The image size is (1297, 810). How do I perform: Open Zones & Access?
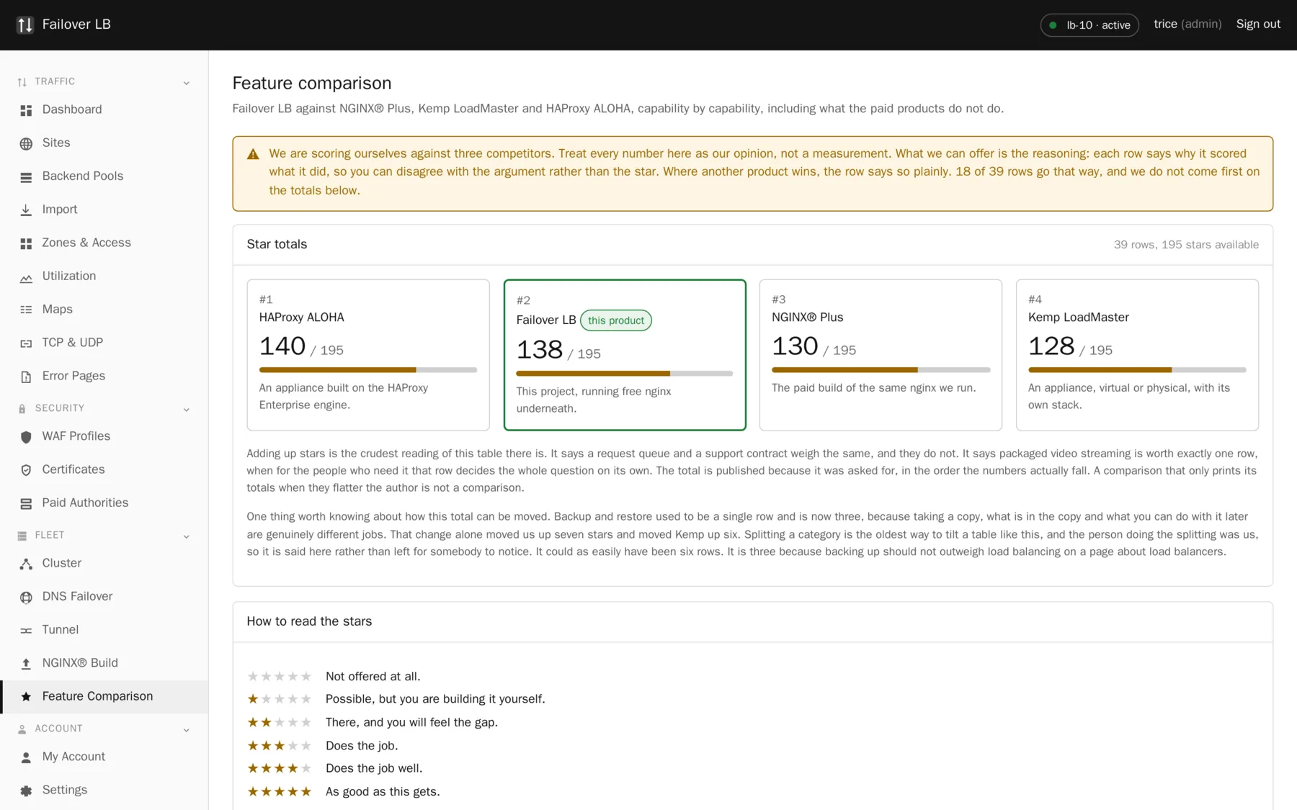104,243
